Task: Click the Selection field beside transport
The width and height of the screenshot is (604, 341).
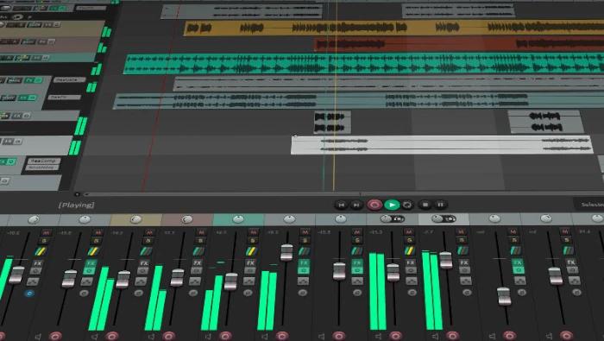Action: coord(589,205)
